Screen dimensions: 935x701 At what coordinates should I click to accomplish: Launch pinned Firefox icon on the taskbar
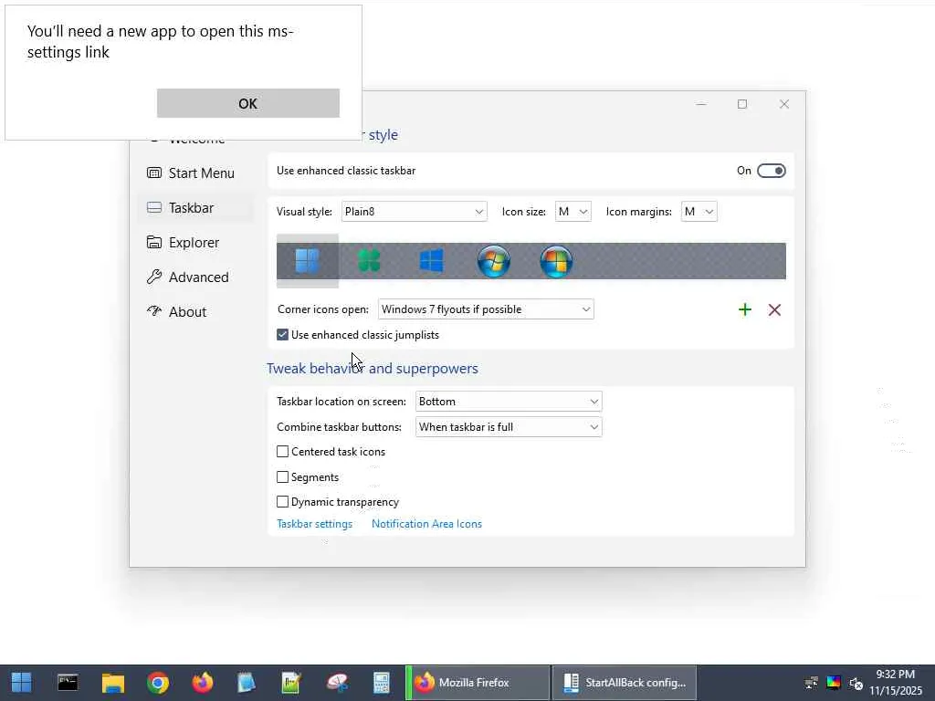[203, 683]
